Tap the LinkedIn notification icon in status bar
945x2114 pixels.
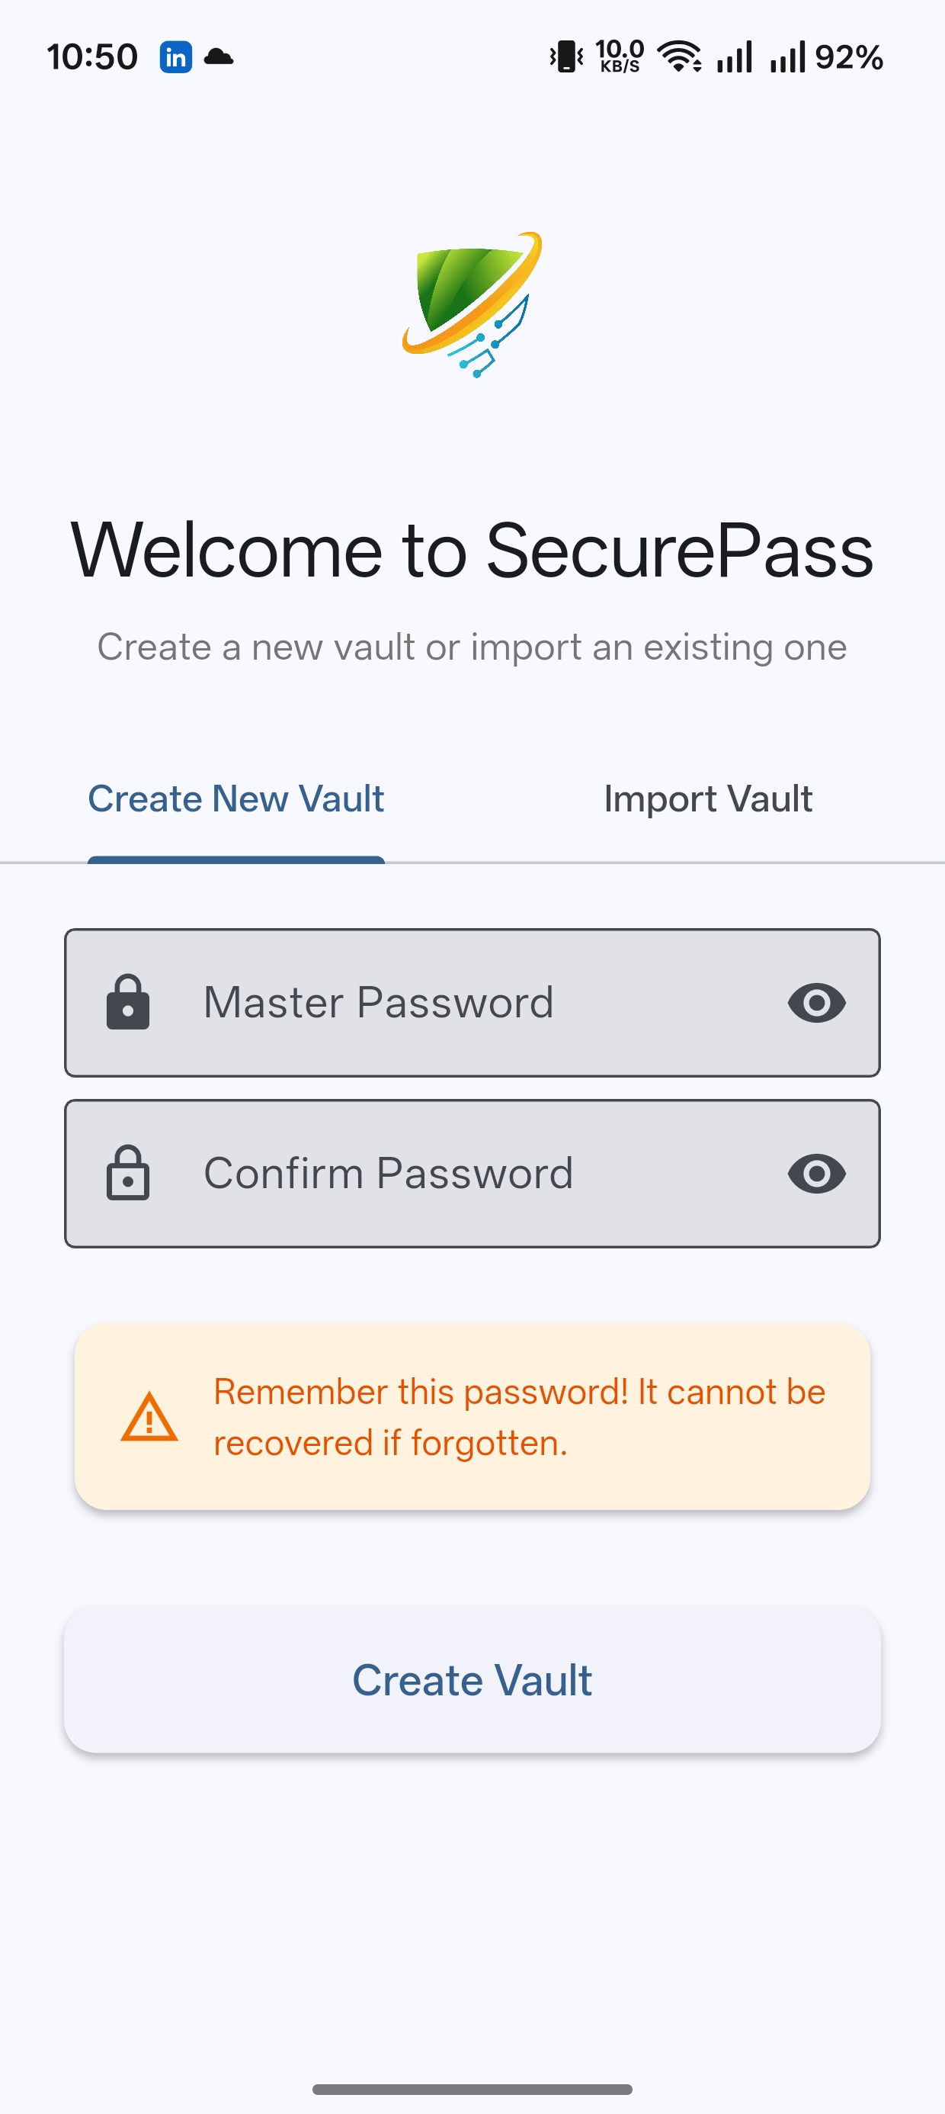175,57
